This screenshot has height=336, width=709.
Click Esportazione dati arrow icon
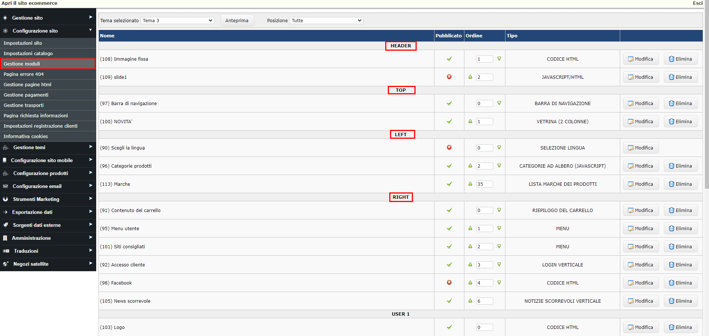point(5,212)
